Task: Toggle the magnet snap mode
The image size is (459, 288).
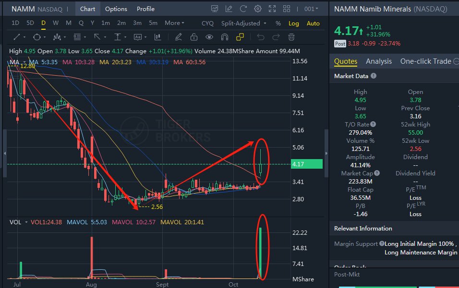Action: (x=225, y=37)
